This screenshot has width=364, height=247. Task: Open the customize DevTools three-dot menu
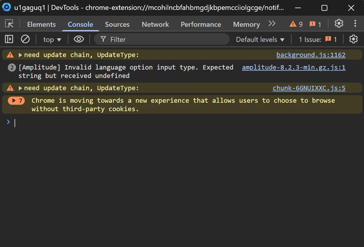point(355,24)
